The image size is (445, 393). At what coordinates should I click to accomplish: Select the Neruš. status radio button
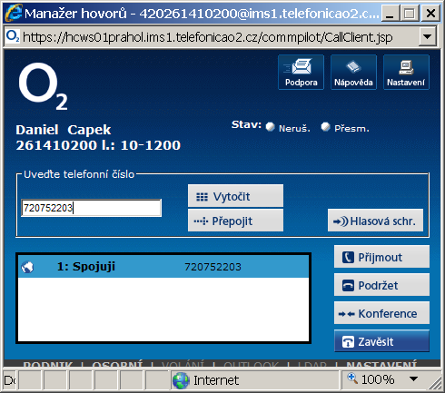pyautogui.click(x=271, y=127)
